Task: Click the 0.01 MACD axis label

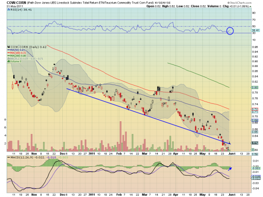Action: 256,161
